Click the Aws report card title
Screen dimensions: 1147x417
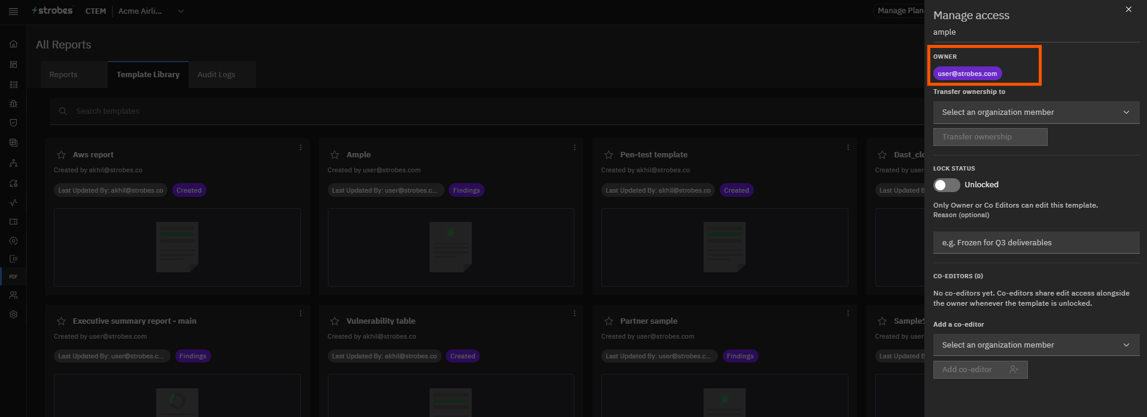[93, 154]
